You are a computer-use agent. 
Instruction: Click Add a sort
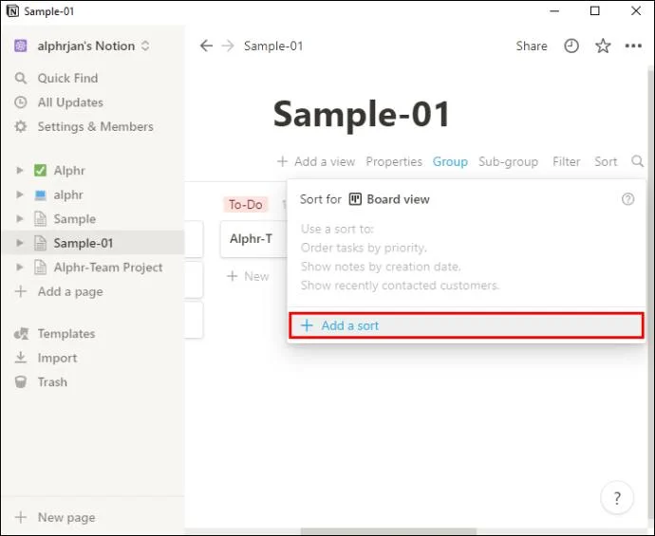466,325
